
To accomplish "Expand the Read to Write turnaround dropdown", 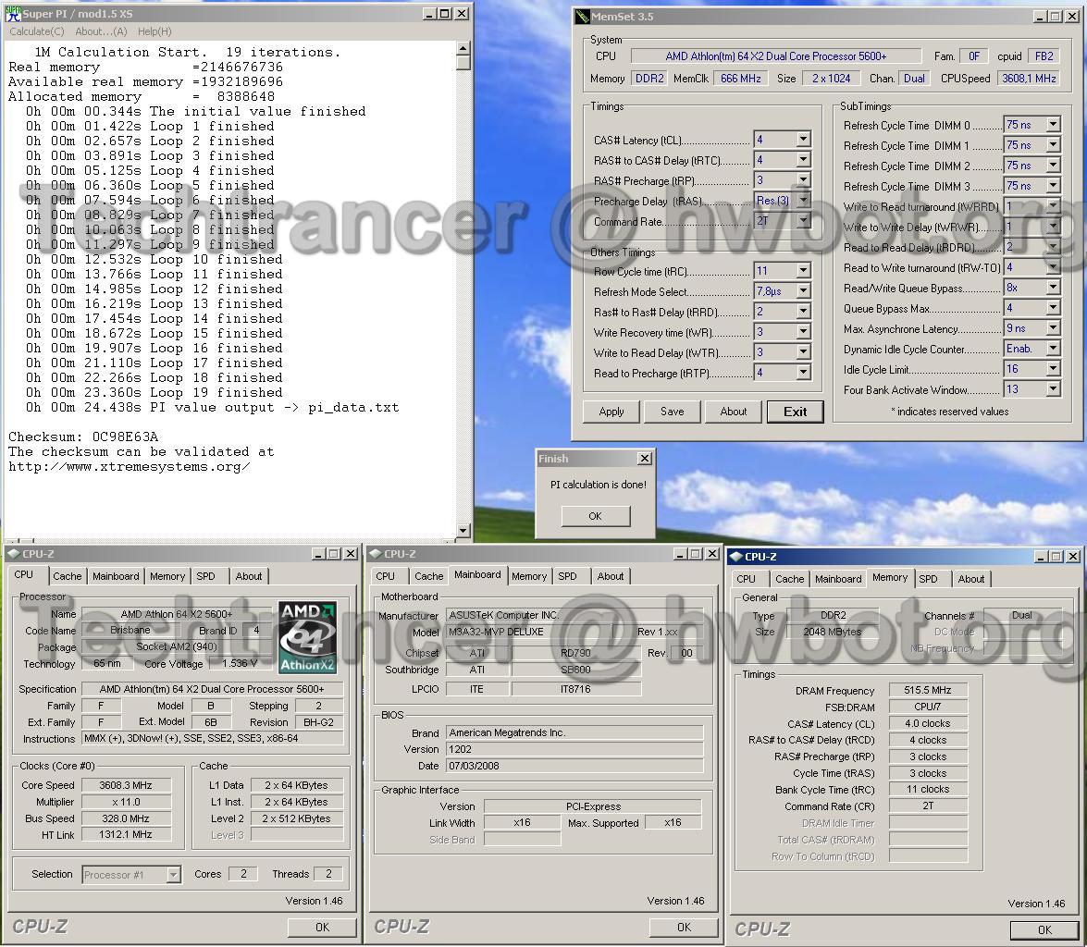I will click(1053, 267).
